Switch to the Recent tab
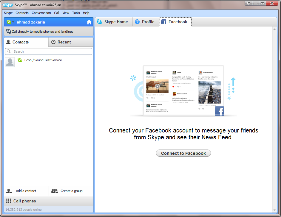Viewport: 281px width, 217px height. [x=71, y=42]
